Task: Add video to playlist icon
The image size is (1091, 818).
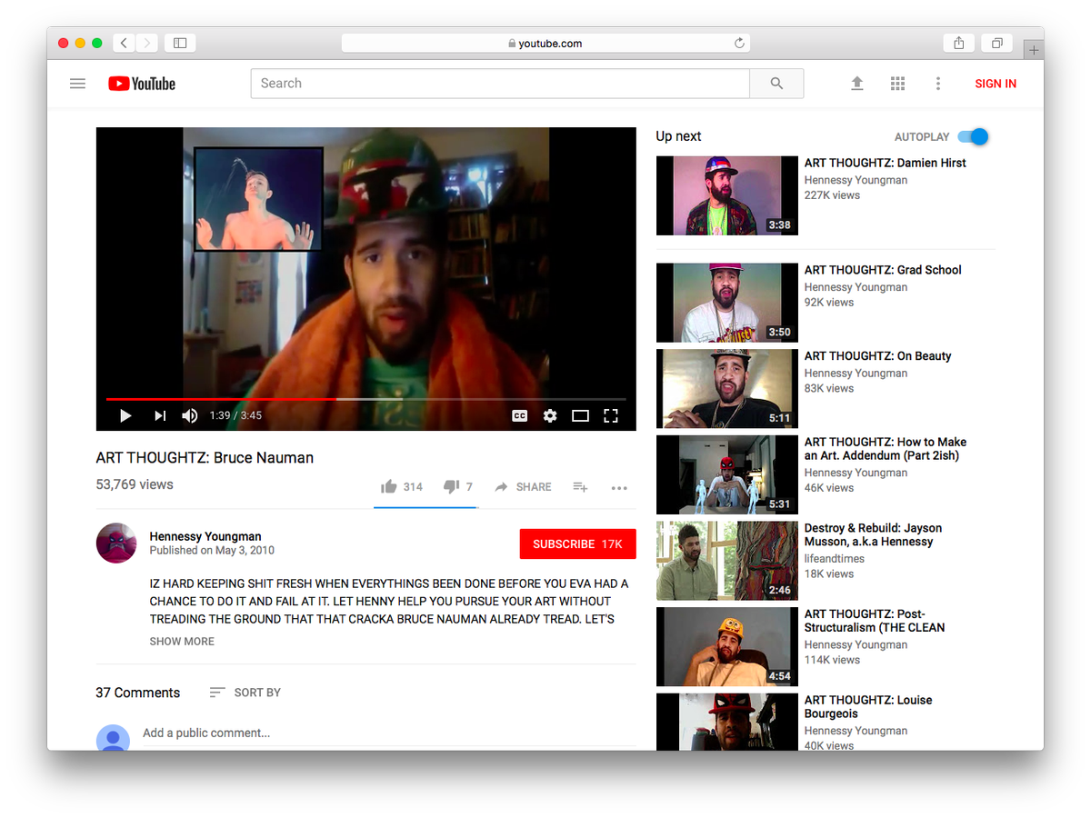Action: coord(580,487)
